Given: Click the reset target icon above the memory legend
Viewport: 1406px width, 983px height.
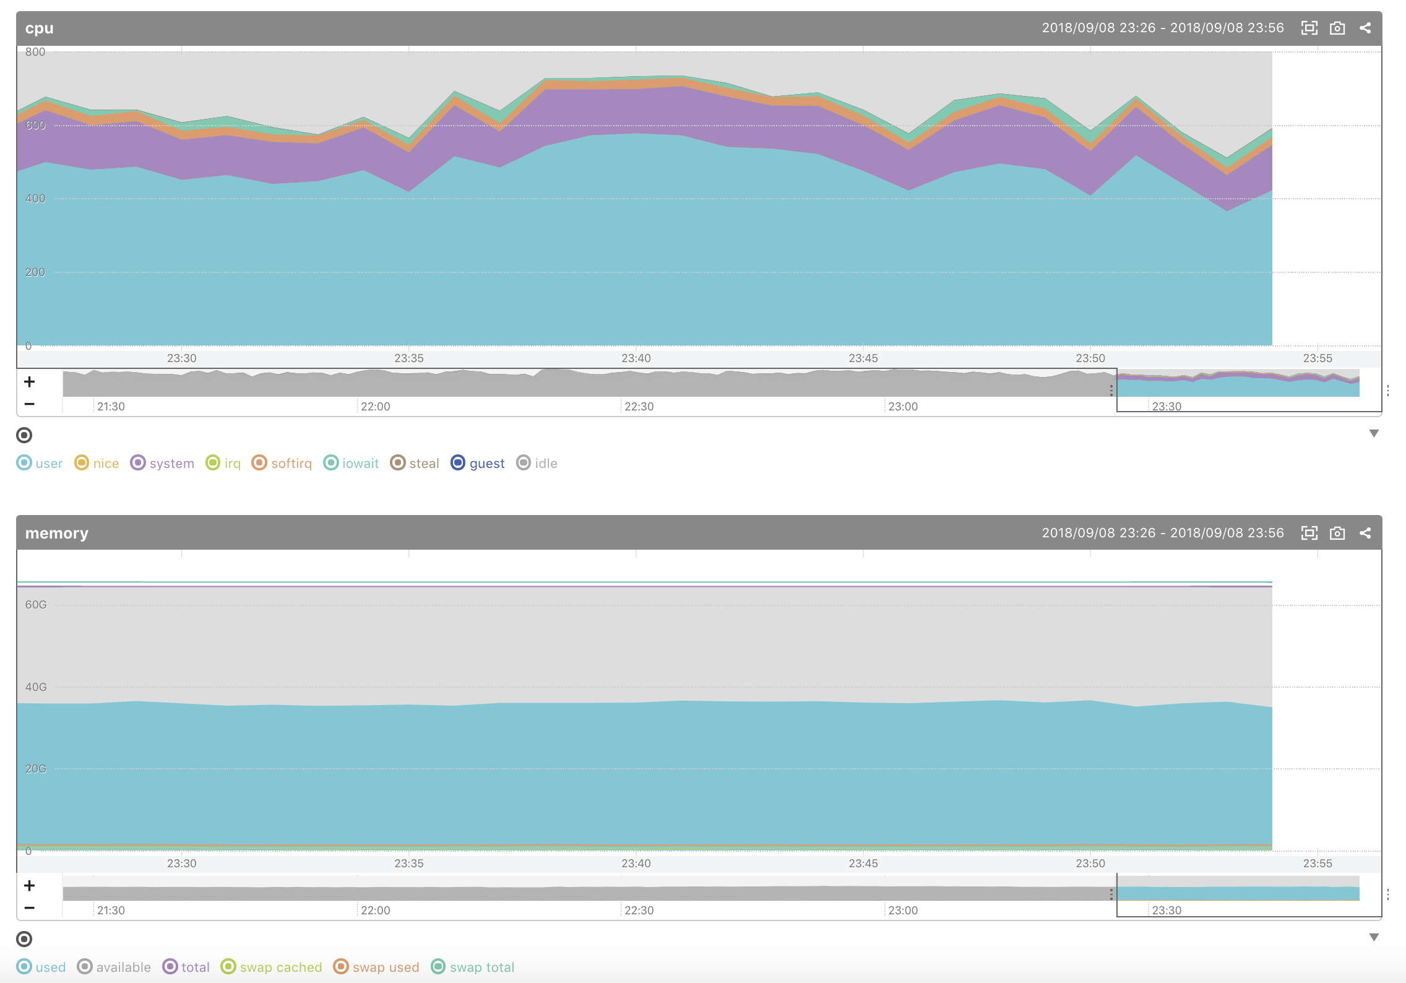Looking at the screenshot, I should tap(25, 939).
